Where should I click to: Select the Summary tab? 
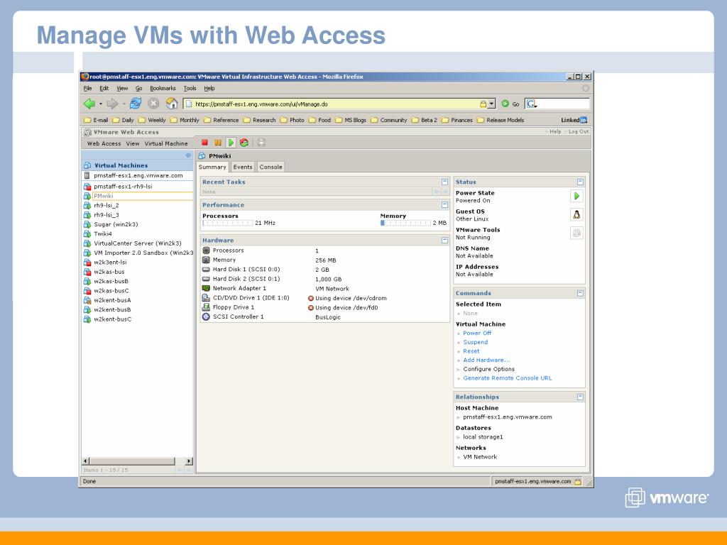click(212, 167)
